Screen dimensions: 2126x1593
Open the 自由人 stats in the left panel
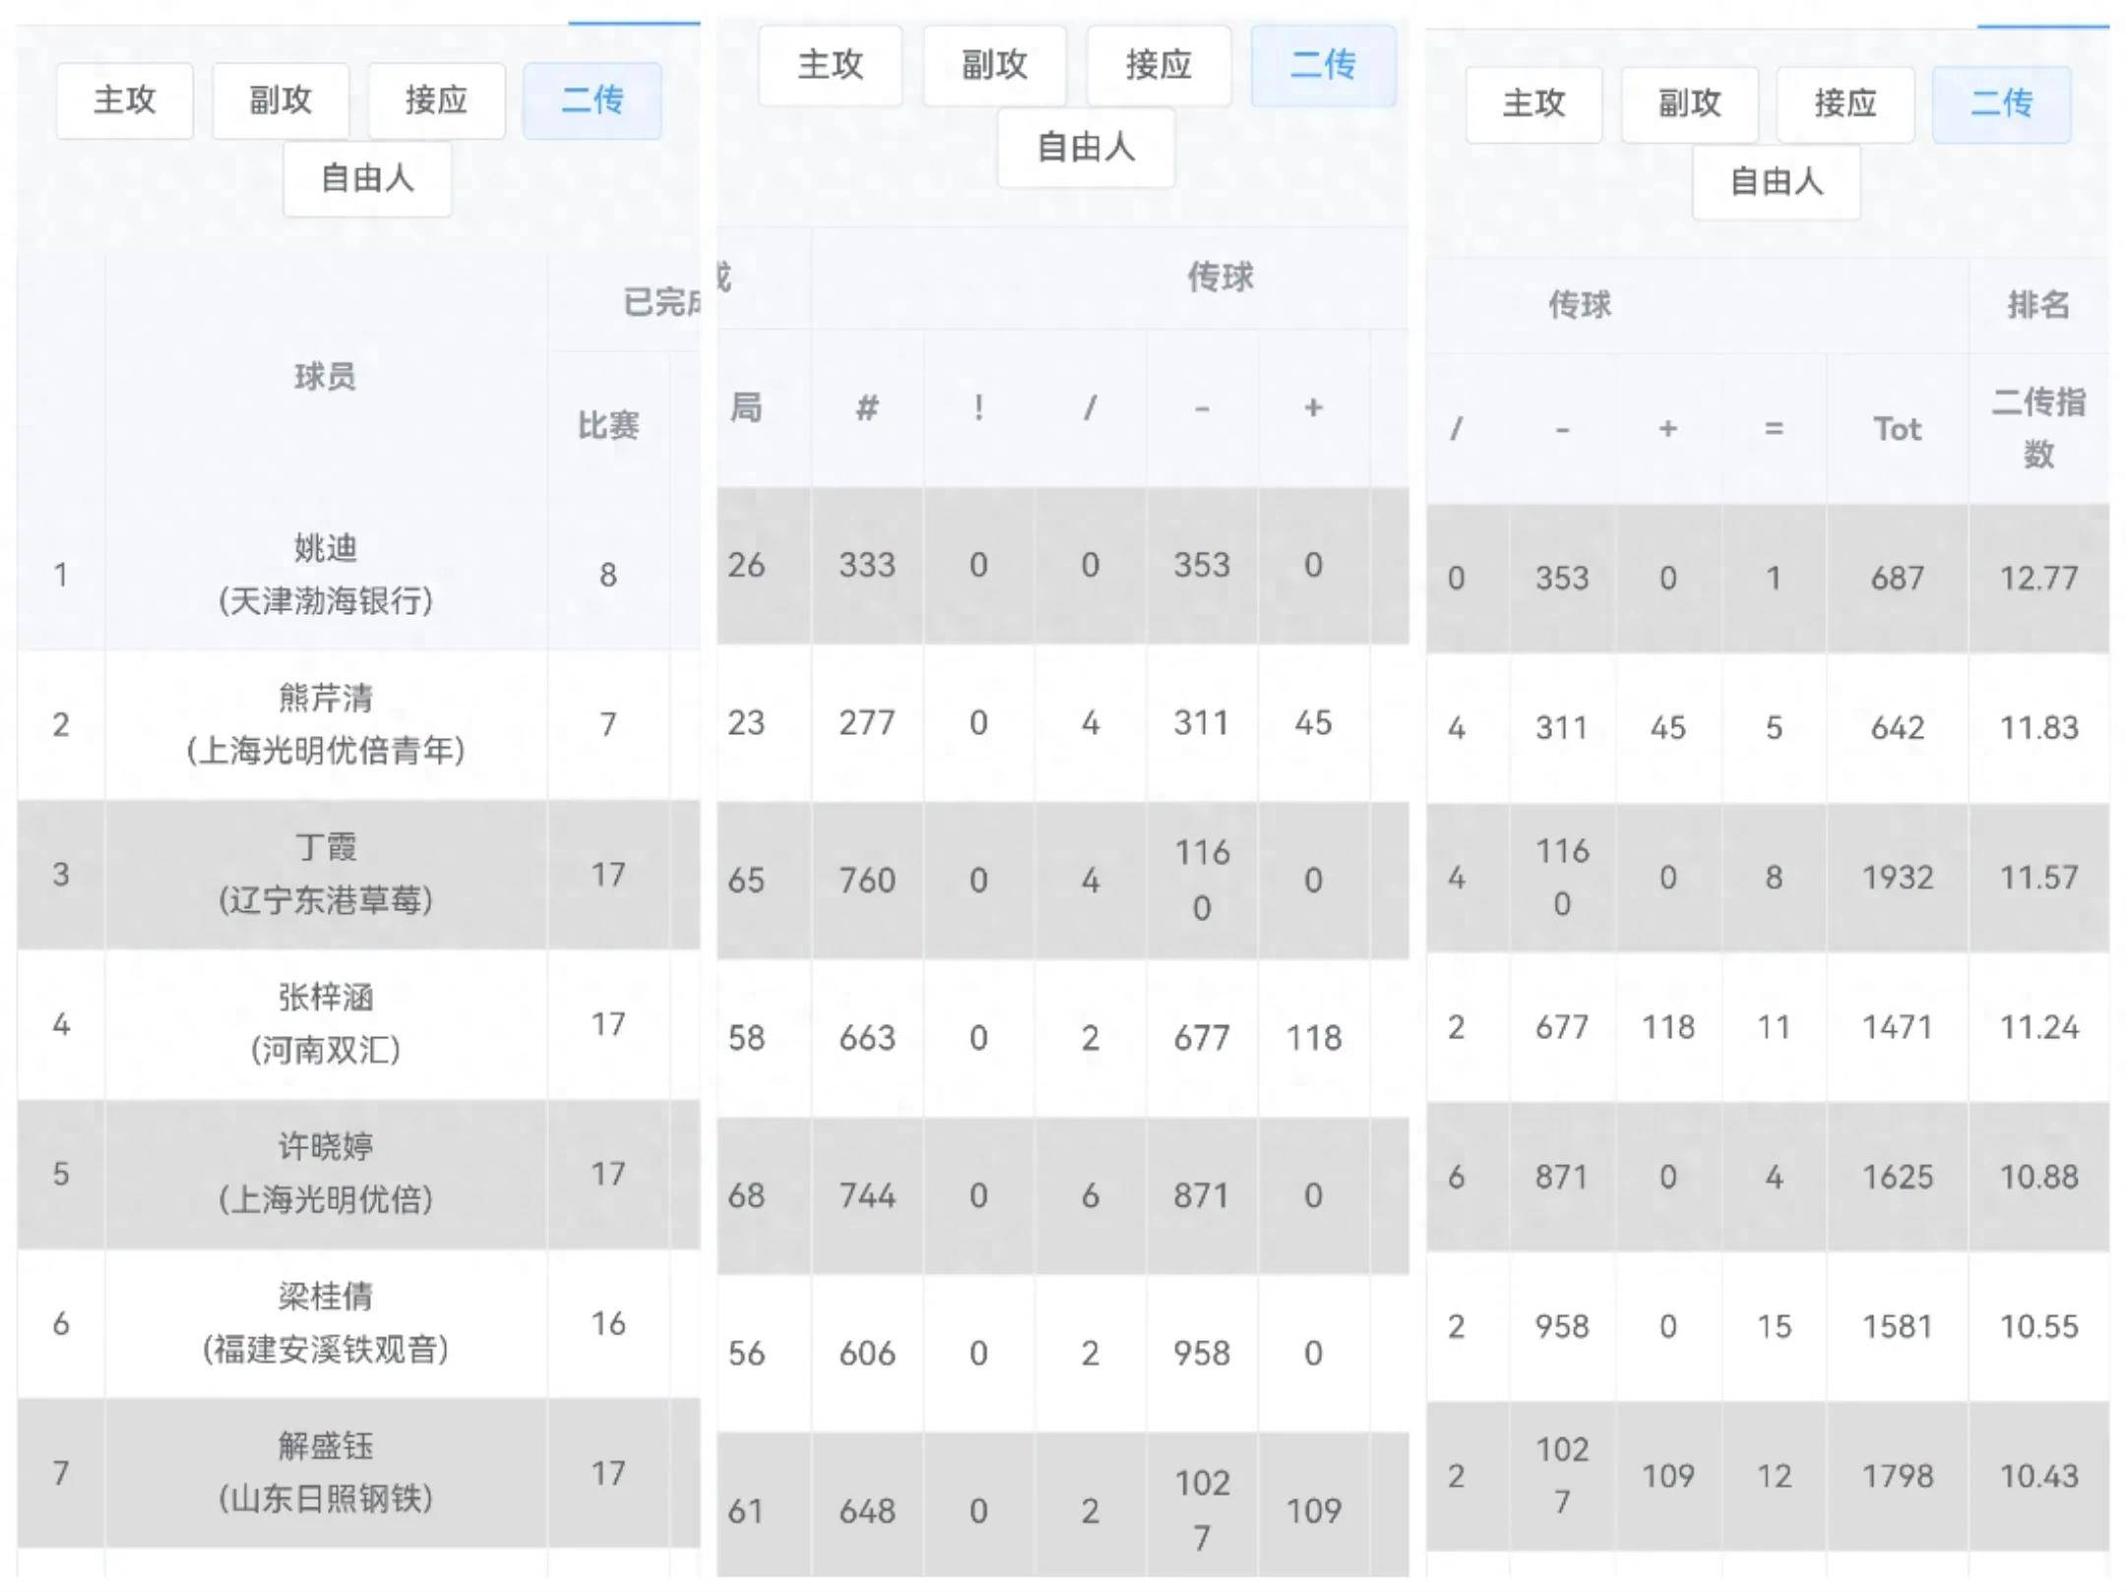tap(366, 178)
